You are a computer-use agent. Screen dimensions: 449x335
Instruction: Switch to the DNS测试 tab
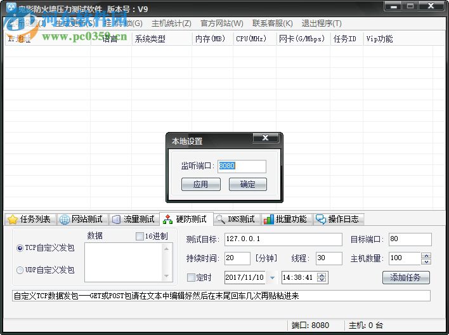coord(237,220)
